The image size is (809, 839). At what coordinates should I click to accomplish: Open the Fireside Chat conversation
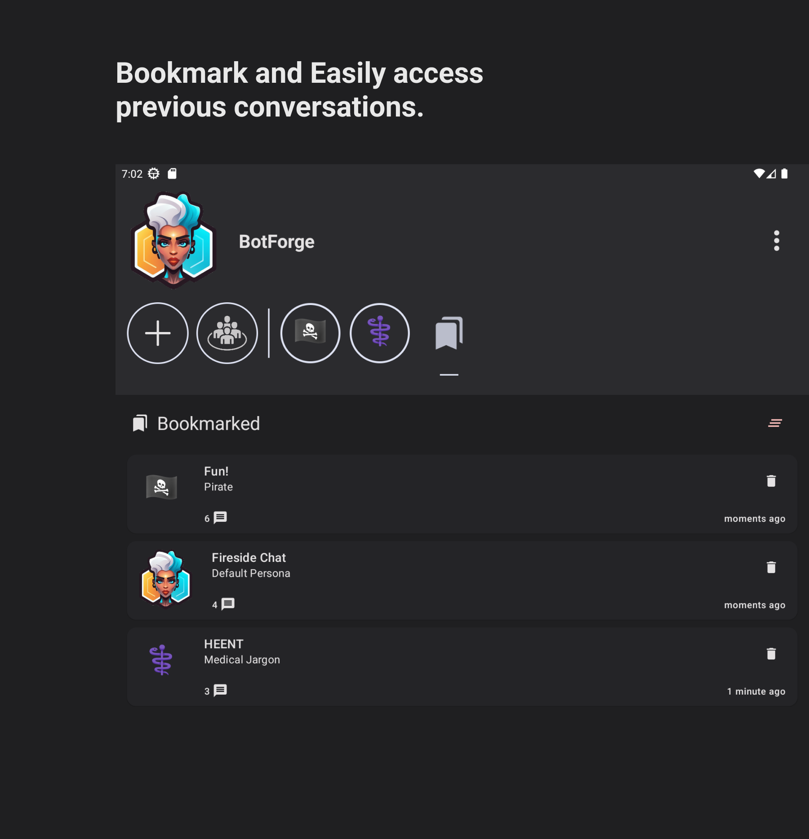(462, 580)
